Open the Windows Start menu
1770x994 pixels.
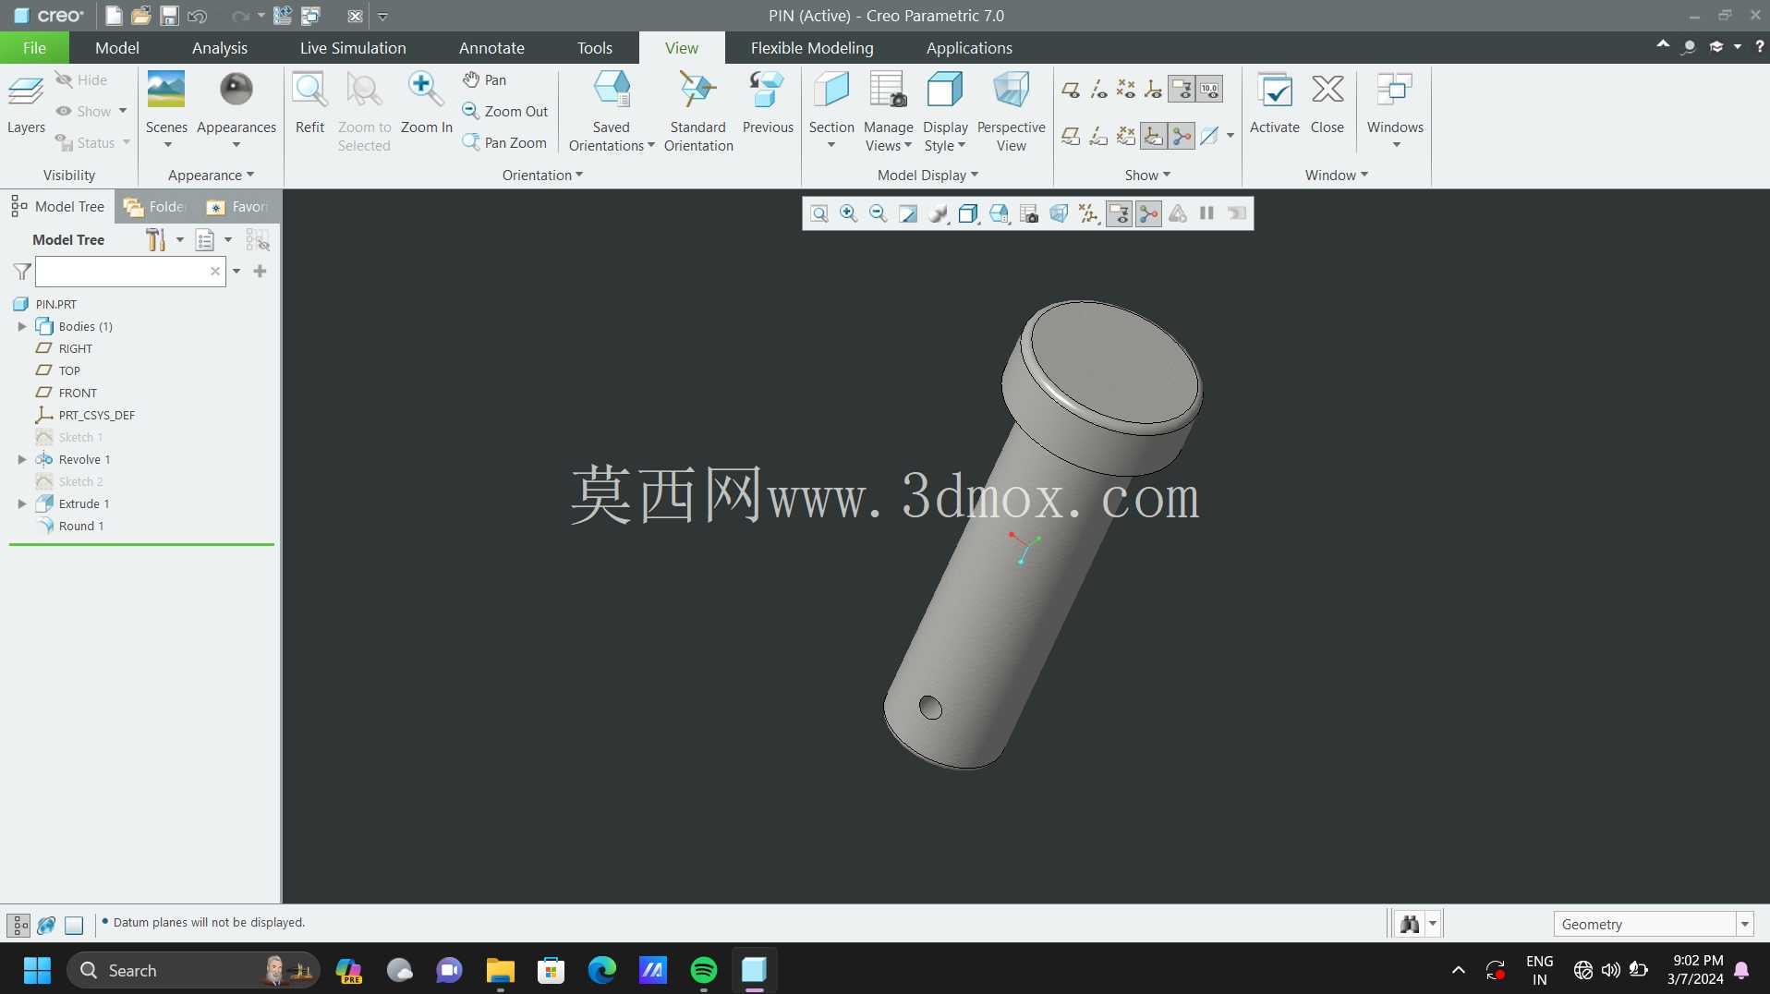[x=37, y=970]
